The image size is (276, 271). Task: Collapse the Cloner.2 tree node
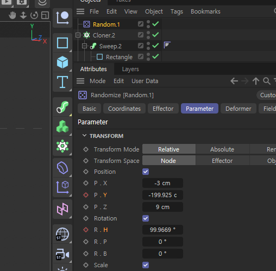tap(78, 35)
